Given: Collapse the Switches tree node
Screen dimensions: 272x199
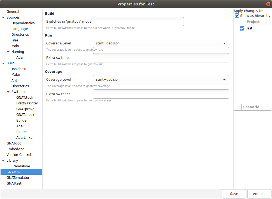Looking at the screenshot, I should (8, 92).
